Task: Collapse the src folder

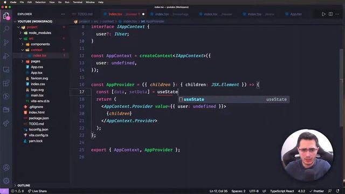Action: tap(31, 38)
